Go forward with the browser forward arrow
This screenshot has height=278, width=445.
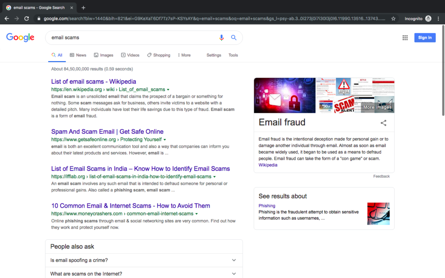click(x=17, y=19)
